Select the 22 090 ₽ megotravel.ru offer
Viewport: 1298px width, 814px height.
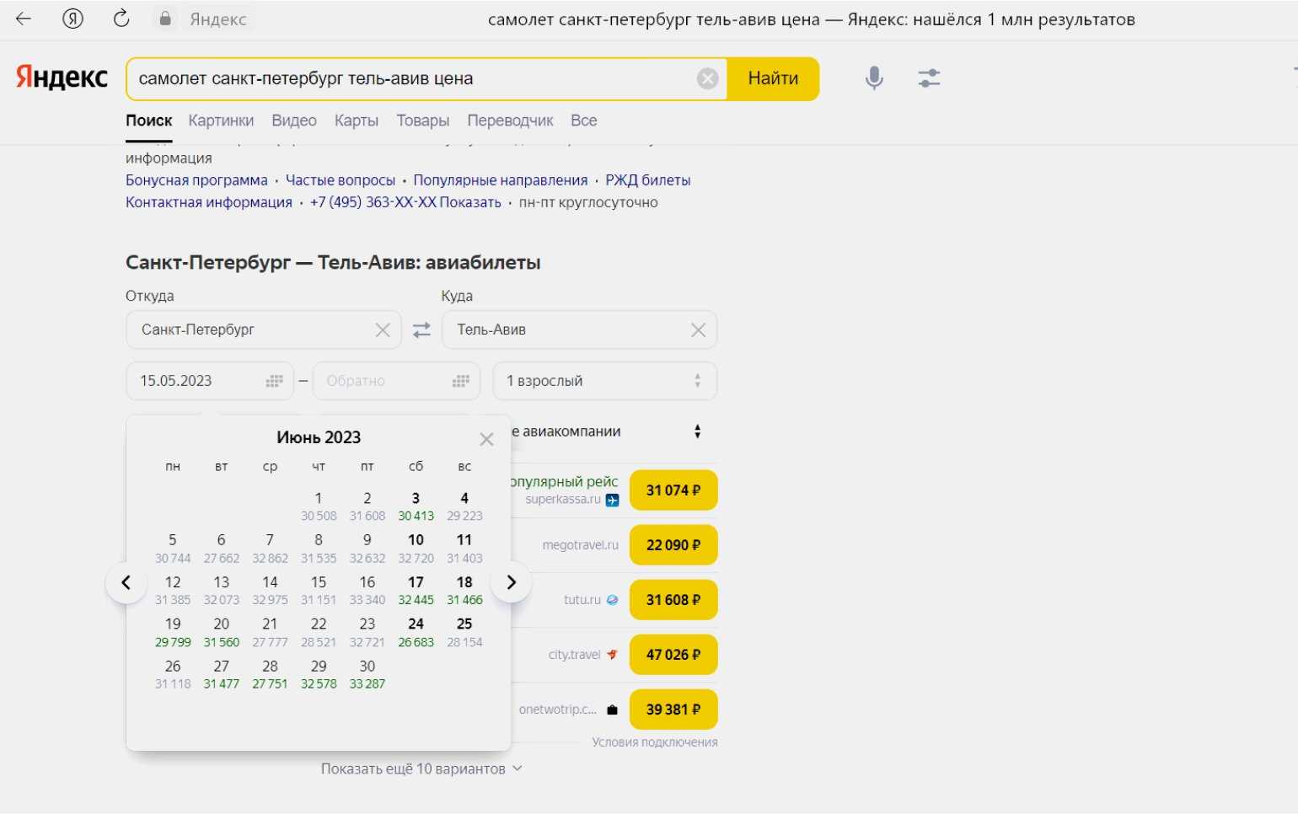[673, 545]
